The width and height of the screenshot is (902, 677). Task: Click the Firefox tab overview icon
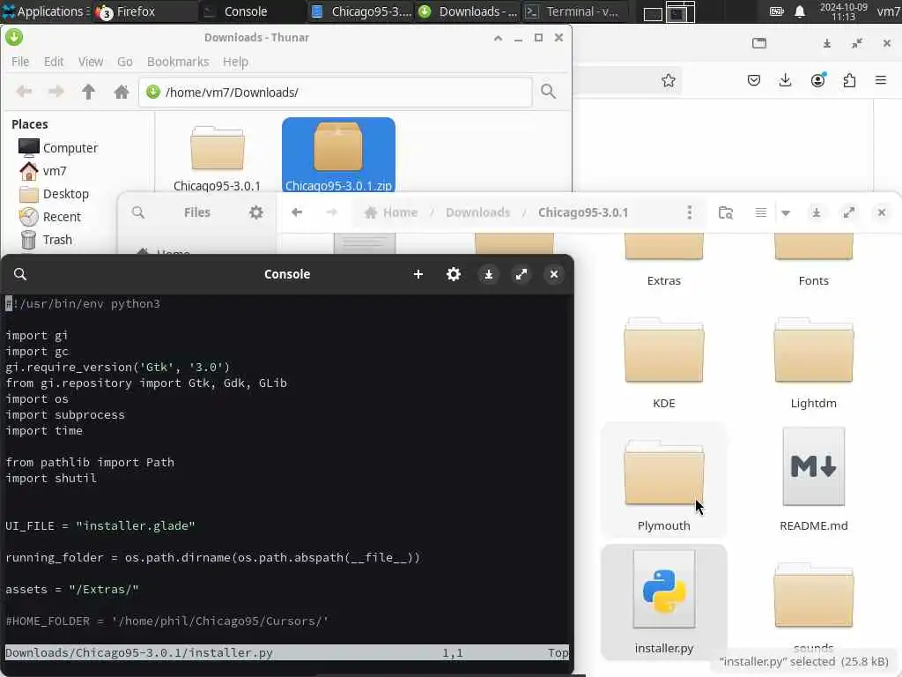pos(759,43)
